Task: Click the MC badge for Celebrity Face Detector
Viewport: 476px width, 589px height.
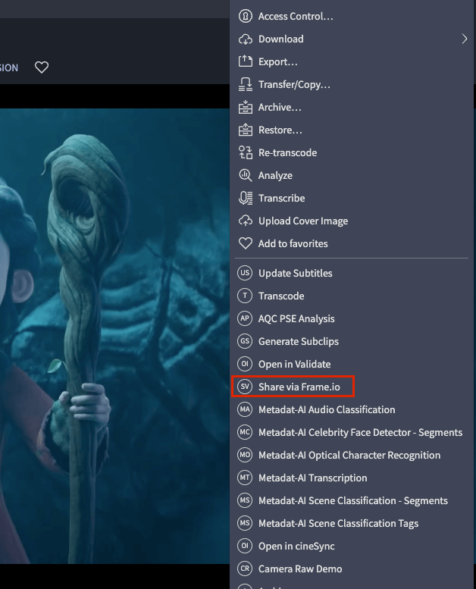Action: (245, 432)
